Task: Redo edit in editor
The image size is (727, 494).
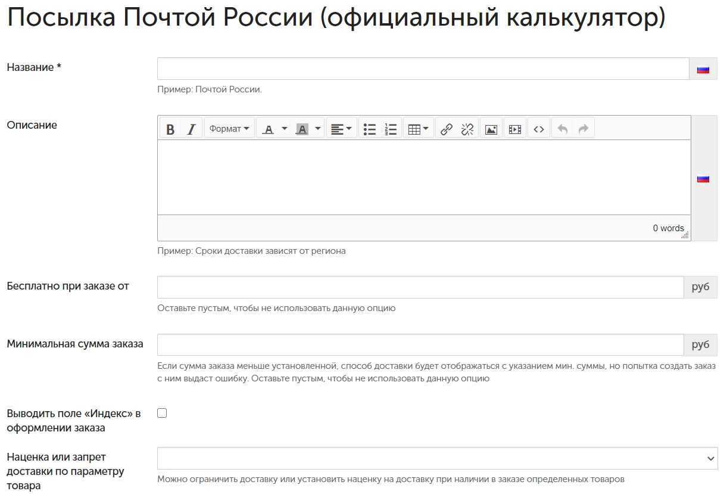Action: pyautogui.click(x=584, y=129)
